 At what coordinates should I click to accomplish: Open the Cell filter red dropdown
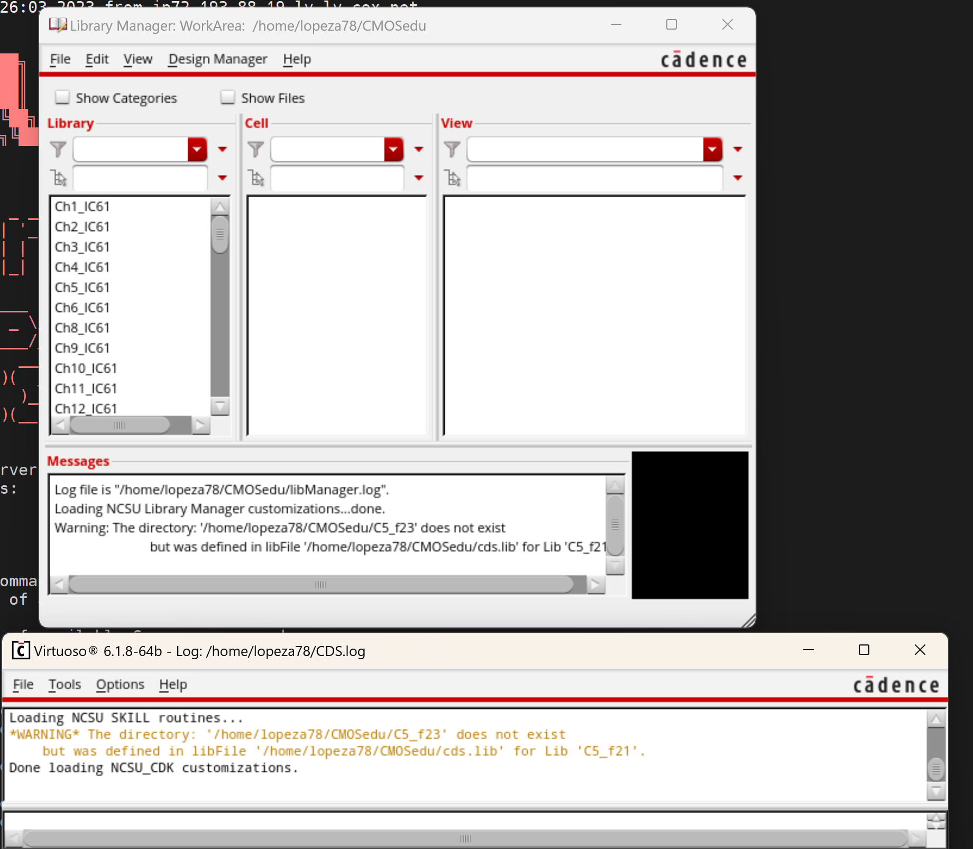coord(393,149)
